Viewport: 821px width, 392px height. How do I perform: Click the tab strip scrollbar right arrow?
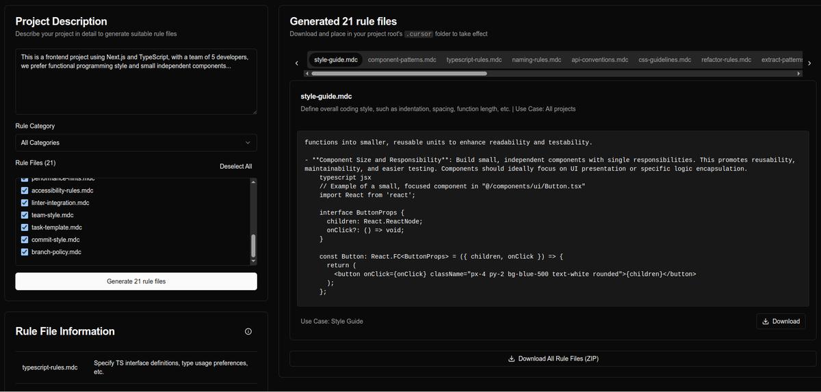tap(798, 73)
